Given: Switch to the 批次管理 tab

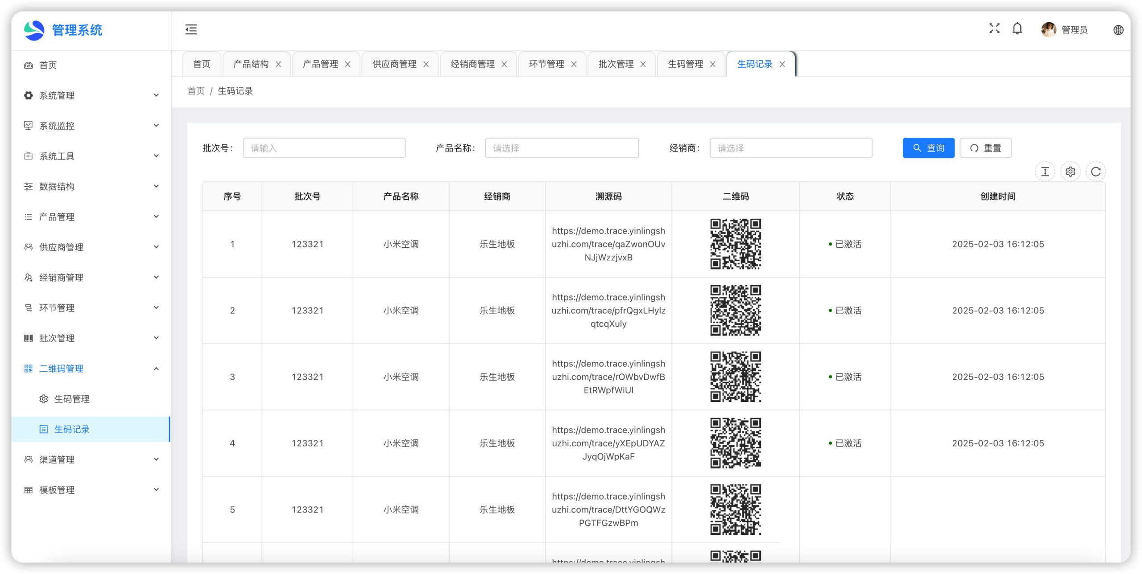Looking at the screenshot, I should click(x=616, y=64).
